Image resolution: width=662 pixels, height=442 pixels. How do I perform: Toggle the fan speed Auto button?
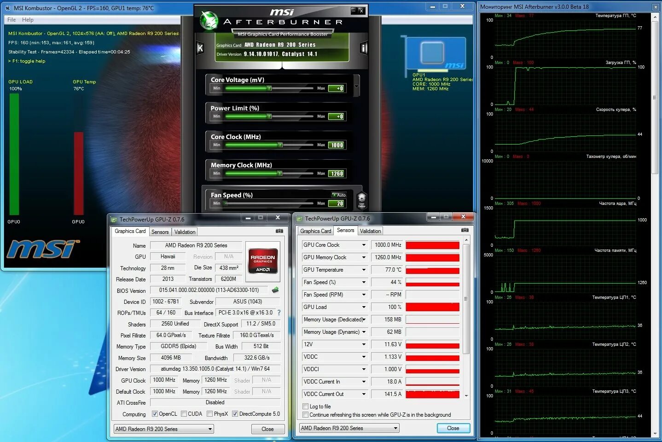(339, 195)
